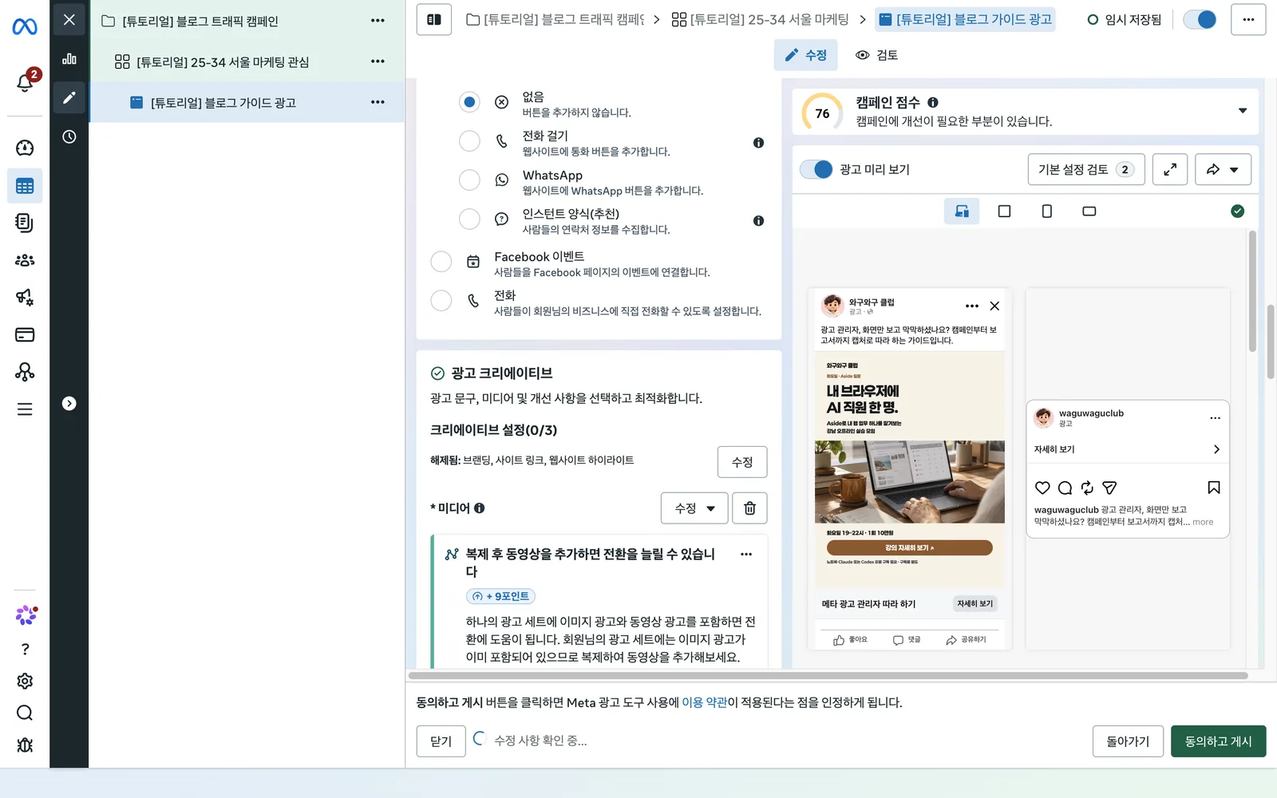The height and width of the screenshot is (798, 1277).
Task: Open the bug report icon
Action: pos(25,745)
